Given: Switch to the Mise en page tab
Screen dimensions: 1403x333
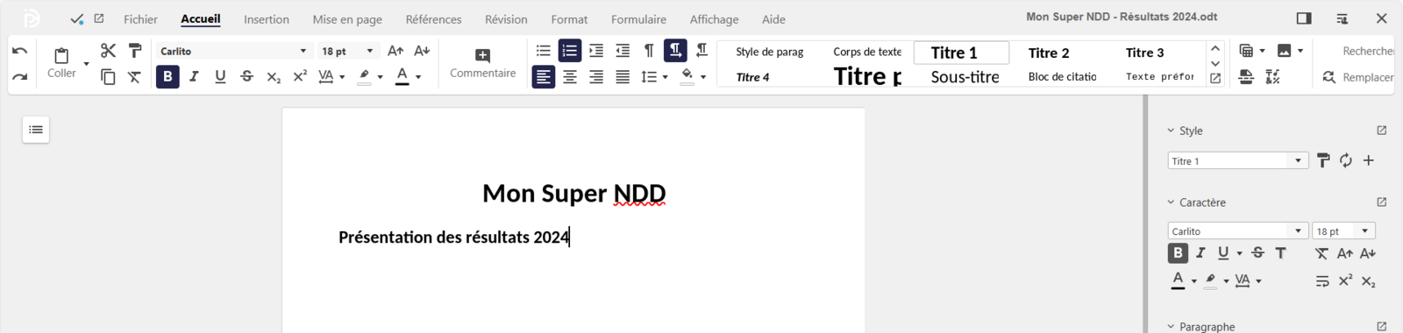Looking at the screenshot, I should tap(347, 19).
